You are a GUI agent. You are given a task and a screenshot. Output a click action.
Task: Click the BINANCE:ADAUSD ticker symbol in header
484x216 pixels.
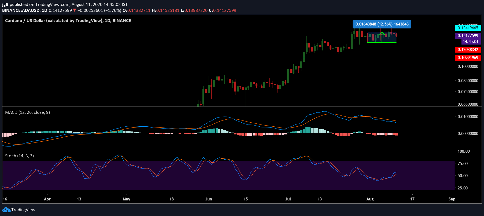coord(21,10)
